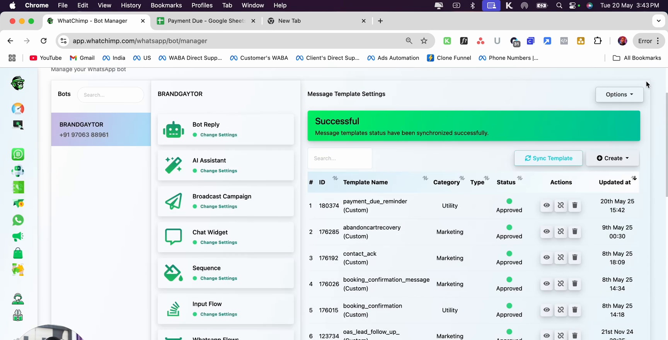Screen dimensions: 668x340
Task: Open the Chrome three-dot menu
Action: coord(658,41)
